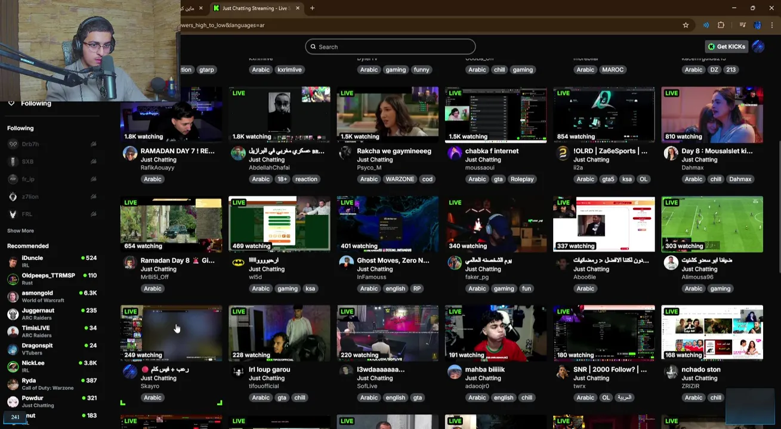Open the "Irl loup garou" stream title
781x429 pixels.
point(269,369)
